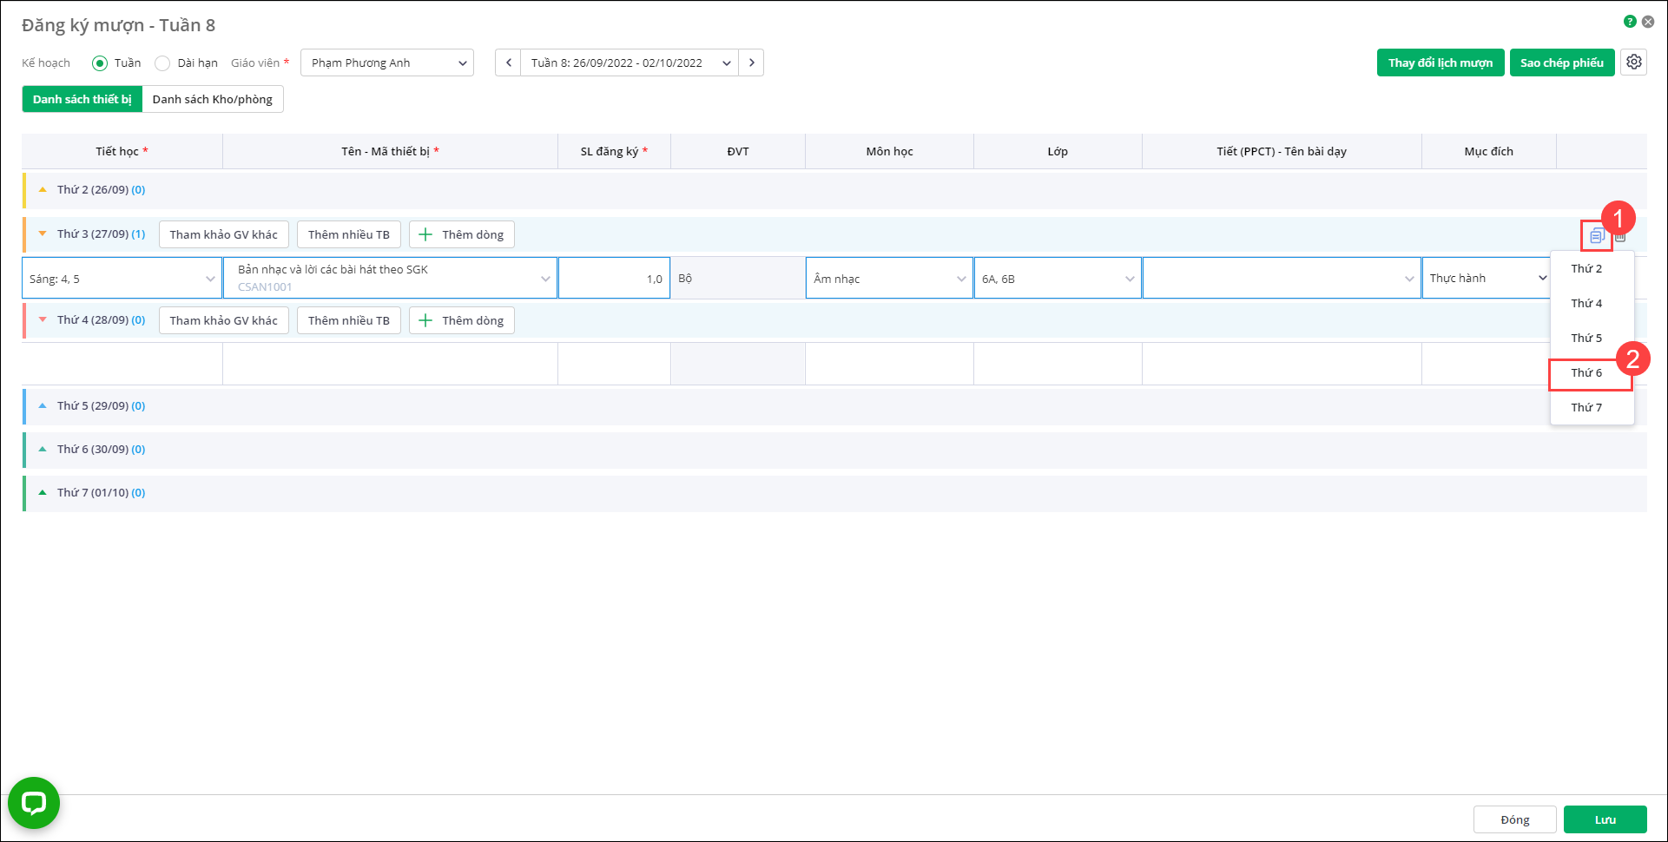
Task: Select the Tuần plan radio button
Action: [100, 63]
